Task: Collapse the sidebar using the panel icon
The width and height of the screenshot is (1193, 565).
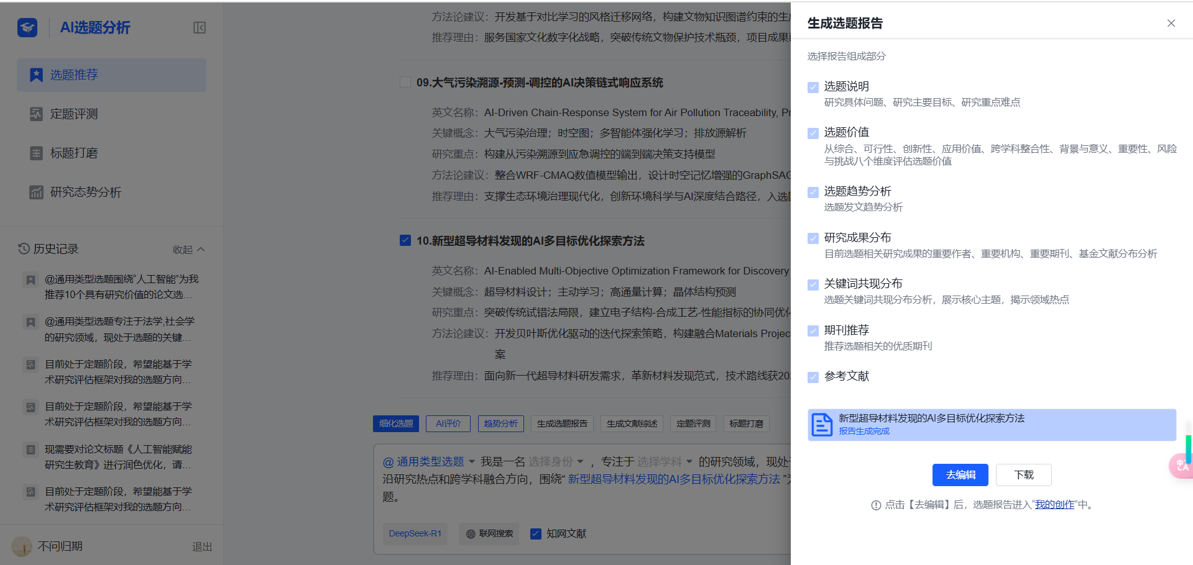Action: (200, 27)
